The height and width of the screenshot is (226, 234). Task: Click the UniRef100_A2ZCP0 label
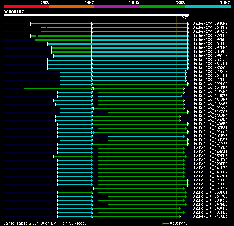[210, 80]
